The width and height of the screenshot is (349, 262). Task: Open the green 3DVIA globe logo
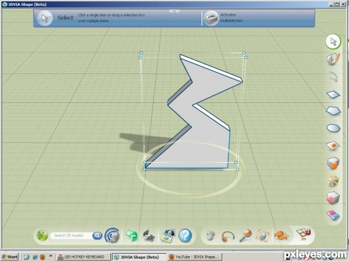point(42,236)
